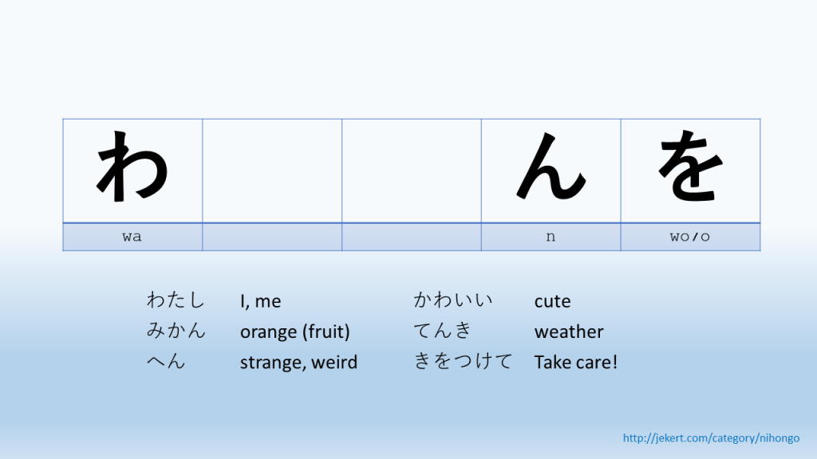The width and height of the screenshot is (817, 459).
Task: Select the large ん character cell
Action: pyautogui.click(x=551, y=171)
